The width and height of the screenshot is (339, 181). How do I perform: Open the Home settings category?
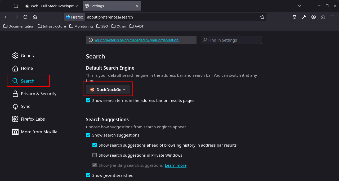(x=23, y=68)
